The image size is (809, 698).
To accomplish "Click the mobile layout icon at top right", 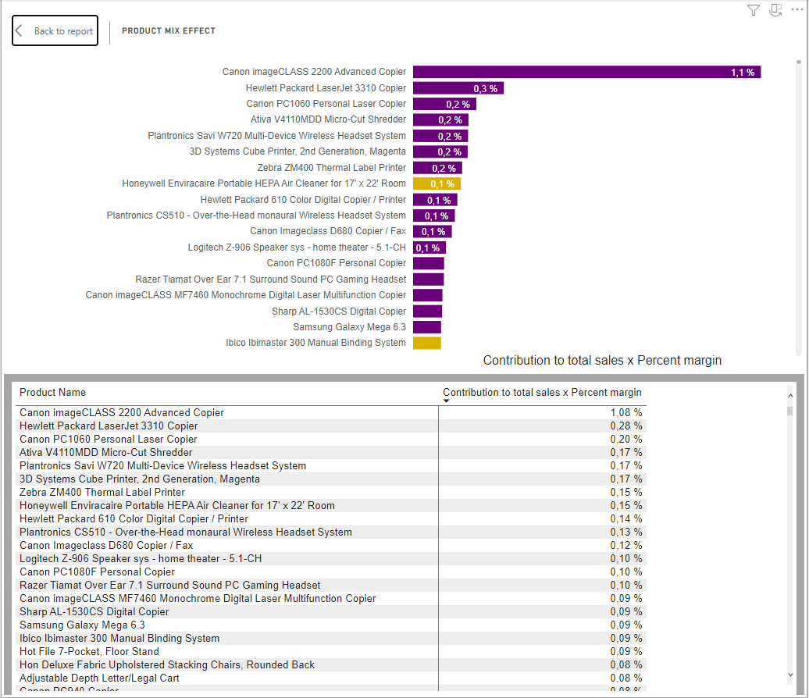I will [775, 10].
